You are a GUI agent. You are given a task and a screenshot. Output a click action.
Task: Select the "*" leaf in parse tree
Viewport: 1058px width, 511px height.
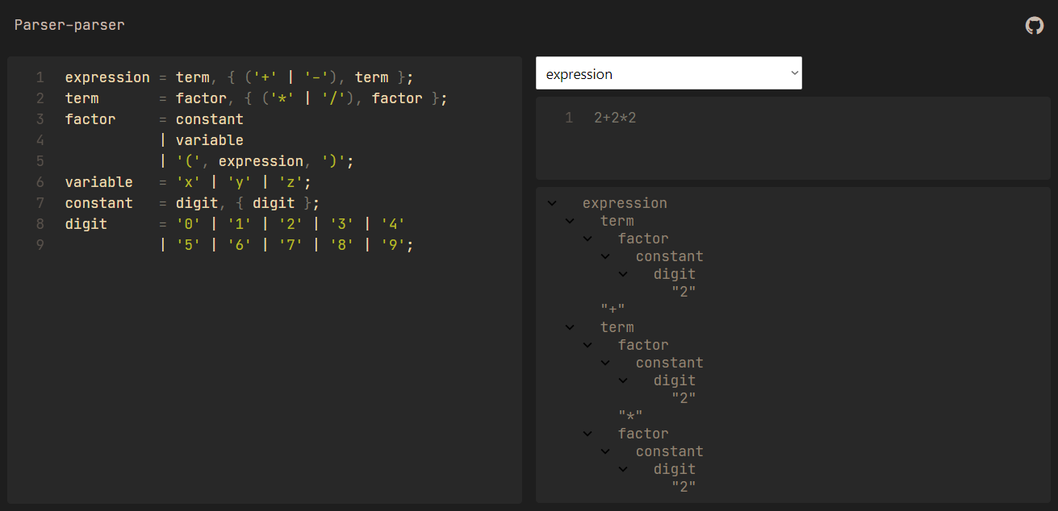click(630, 416)
